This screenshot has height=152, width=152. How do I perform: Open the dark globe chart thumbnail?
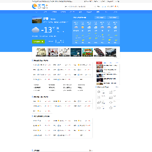coord(76,52)
